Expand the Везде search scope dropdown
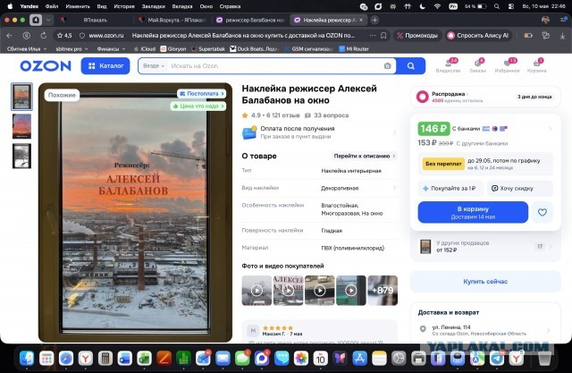This screenshot has height=373, width=572. pyautogui.click(x=154, y=65)
